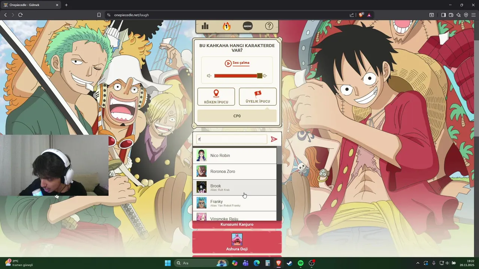The height and width of the screenshot is (269, 479).
Task: Reveal the ÜYELİK İPUCU affiliation hint
Action: click(x=257, y=97)
